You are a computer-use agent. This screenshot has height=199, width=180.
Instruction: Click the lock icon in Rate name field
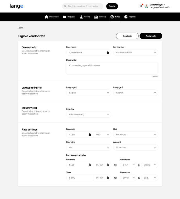point(108,53)
